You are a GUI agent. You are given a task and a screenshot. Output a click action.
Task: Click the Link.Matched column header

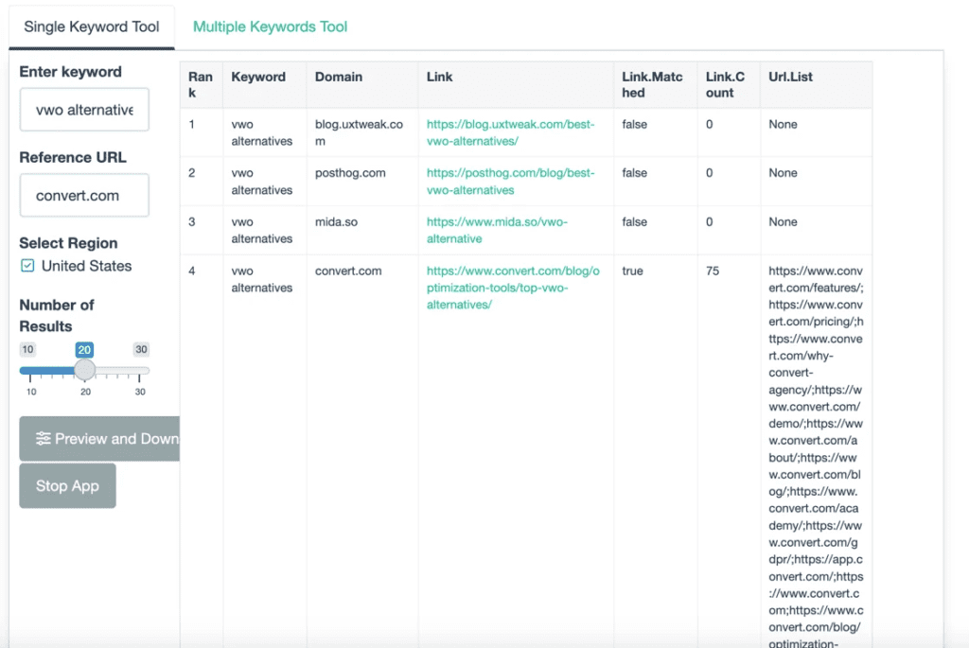coord(655,84)
